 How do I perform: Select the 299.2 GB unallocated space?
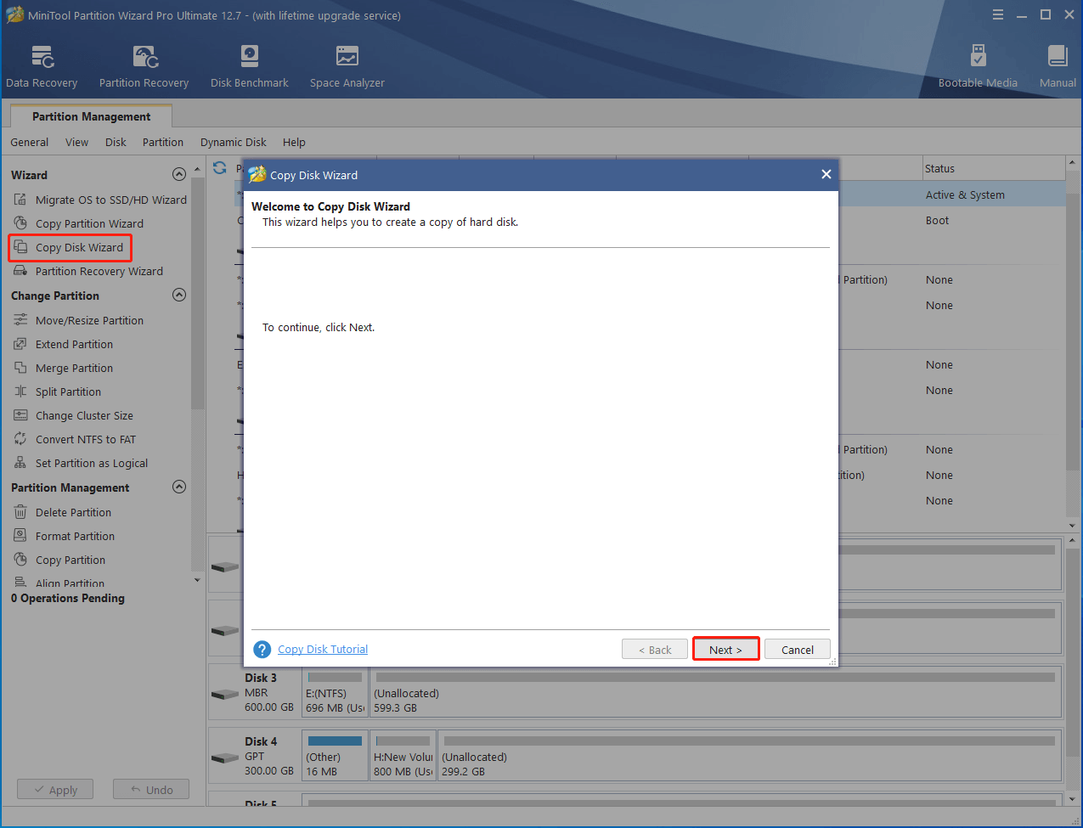749,757
